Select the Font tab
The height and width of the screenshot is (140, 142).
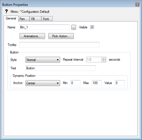47,19
